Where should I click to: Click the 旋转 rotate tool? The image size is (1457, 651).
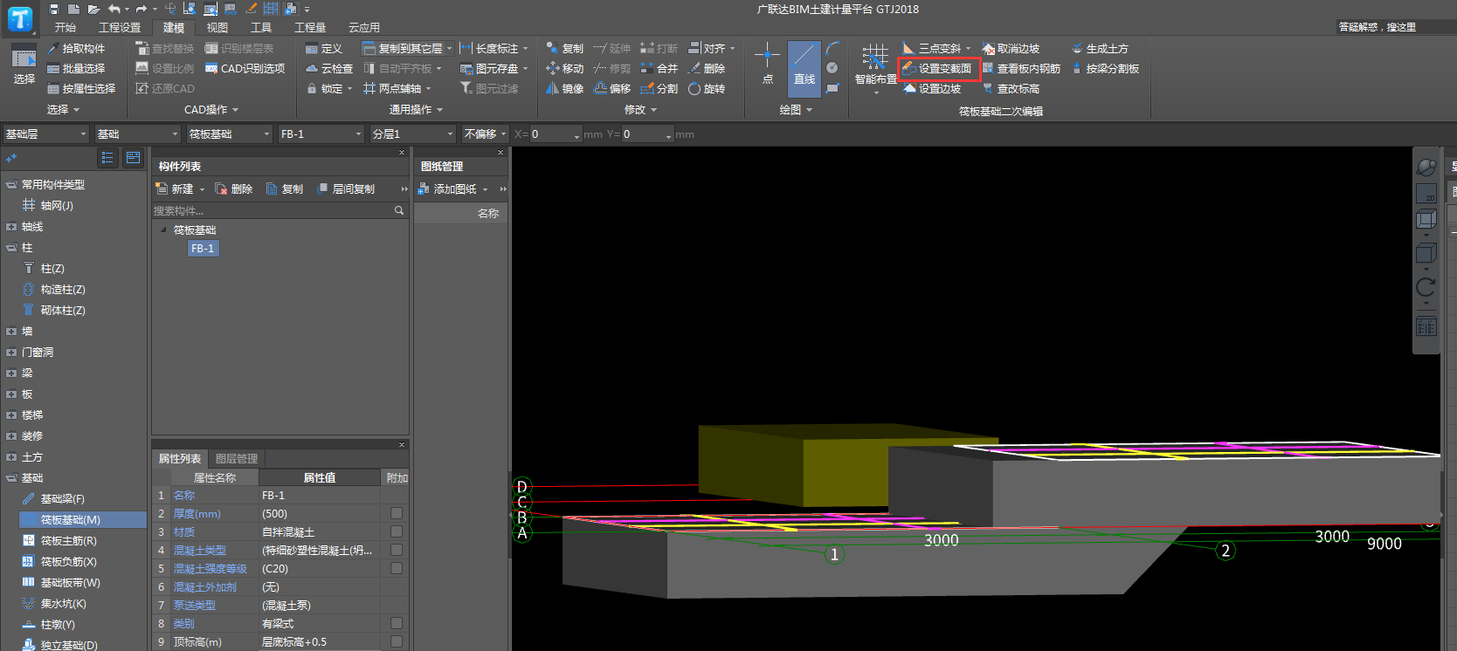[x=707, y=89]
